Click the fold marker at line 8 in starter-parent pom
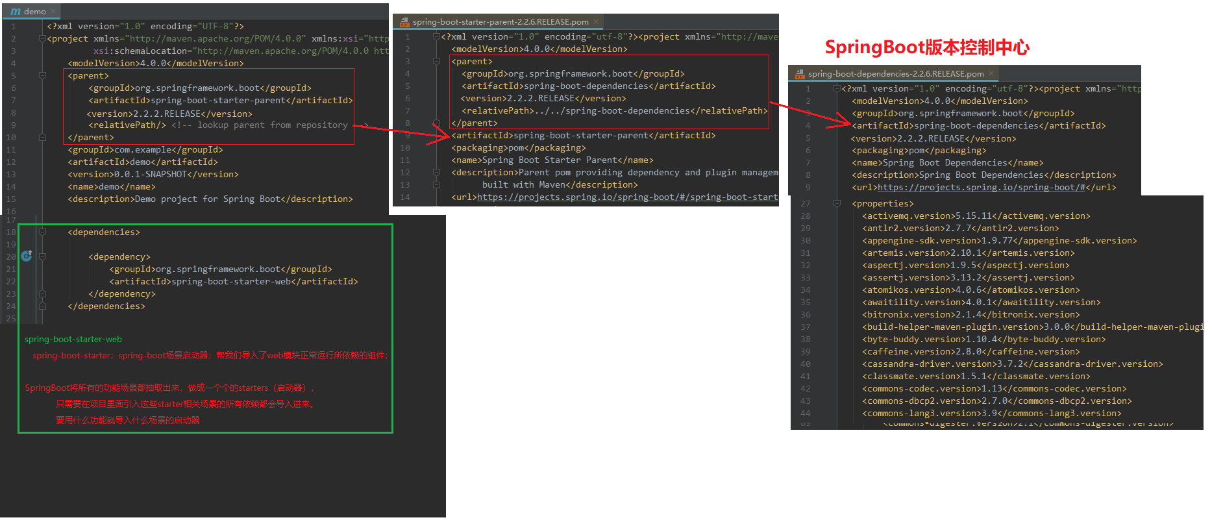This screenshot has width=1223, height=522. (x=437, y=123)
